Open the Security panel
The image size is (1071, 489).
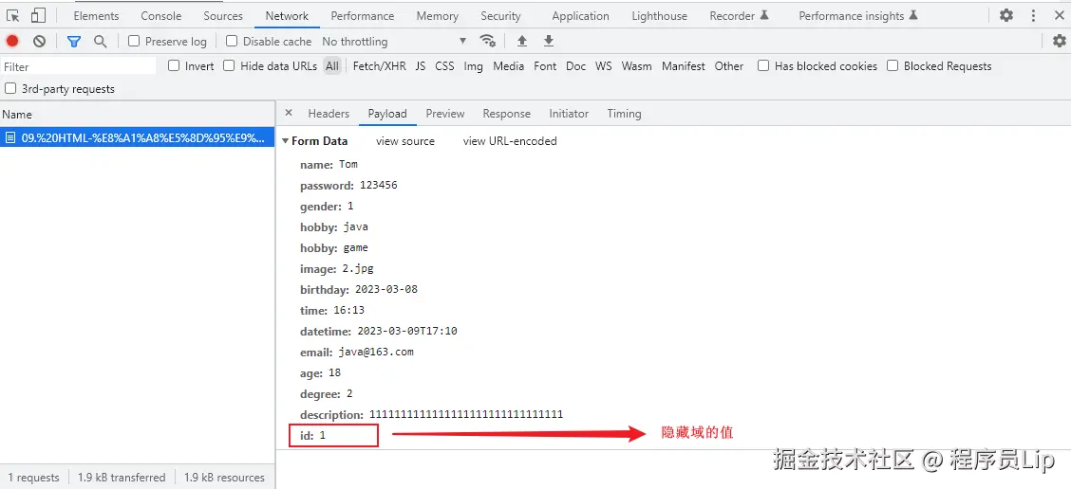coord(500,16)
